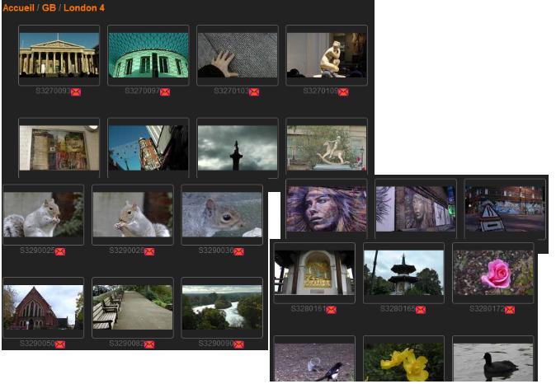Open the squirrel face close-up thumbnail

222,215
